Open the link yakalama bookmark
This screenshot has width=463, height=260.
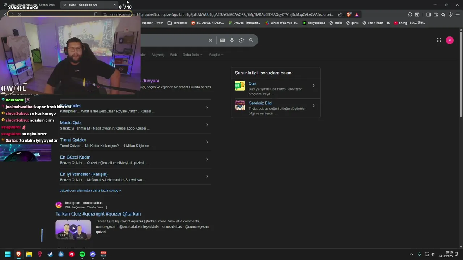pos(314,23)
